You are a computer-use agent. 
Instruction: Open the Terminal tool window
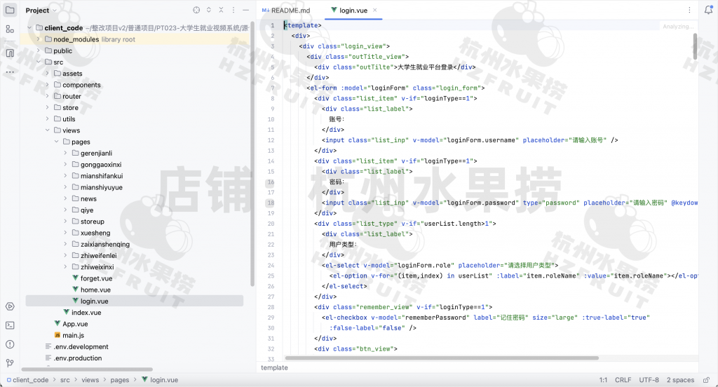click(10, 325)
